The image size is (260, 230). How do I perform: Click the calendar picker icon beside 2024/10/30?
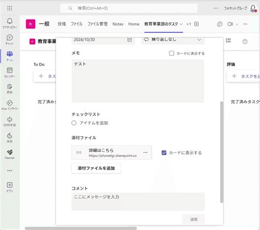[x=129, y=39]
